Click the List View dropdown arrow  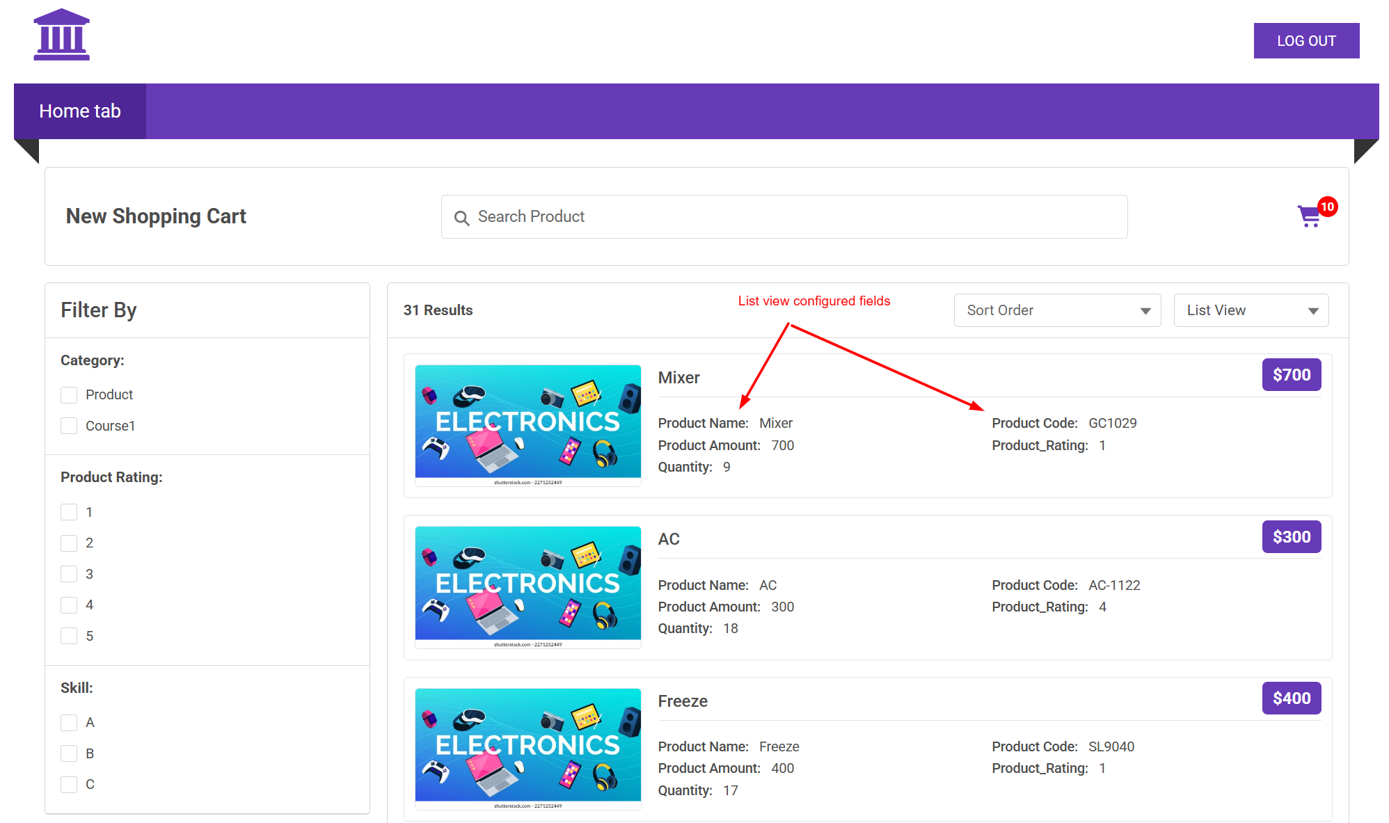pyautogui.click(x=1312, y=311)
